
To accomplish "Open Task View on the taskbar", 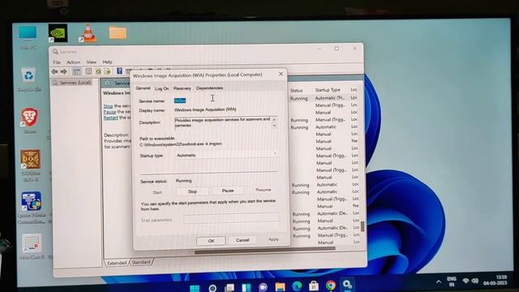I will (229, 287).
